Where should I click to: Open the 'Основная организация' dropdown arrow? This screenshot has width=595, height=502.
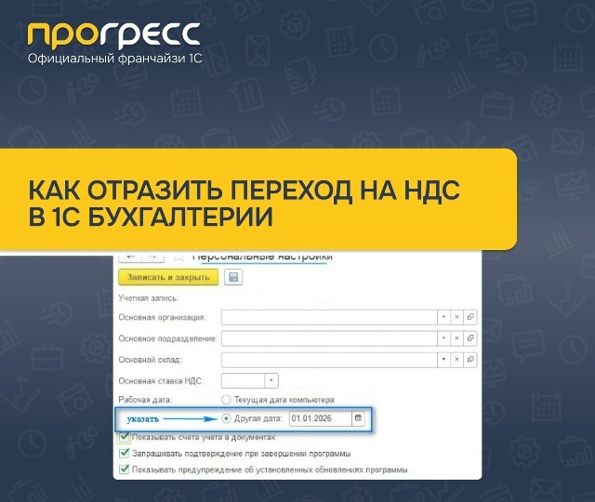coord(443,317)
